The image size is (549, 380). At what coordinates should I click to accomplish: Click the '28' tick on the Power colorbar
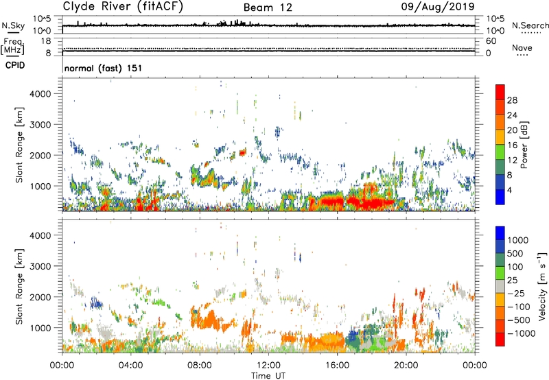click(x=512, y=100)
